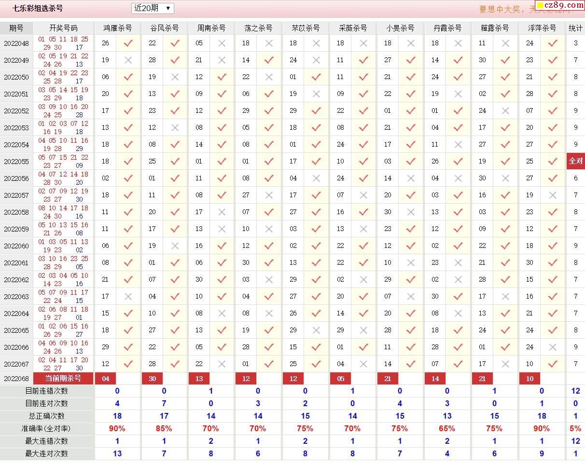Click the check mark for 浮萍杀号 in row 2022048
The image size is (585, 465).
[x=553, y=43]
